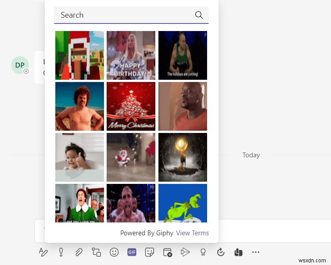
Task: Open the Approvals circular-check icon
Action: pos(221,252)
